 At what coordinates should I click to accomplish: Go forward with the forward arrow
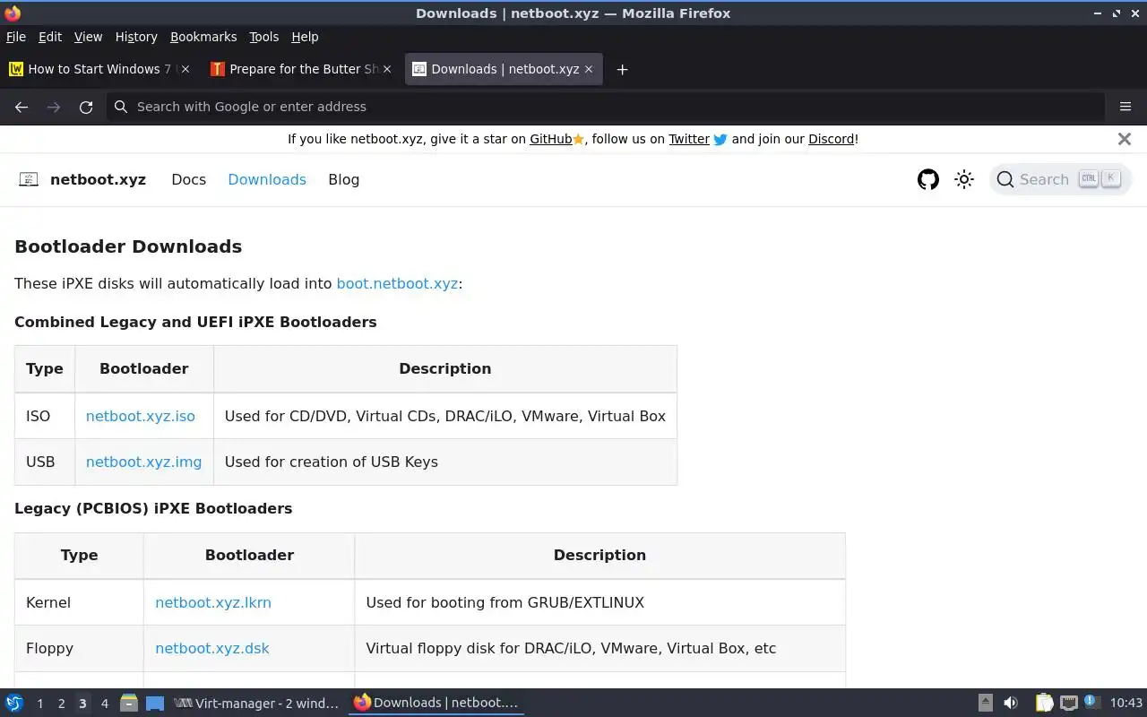tap(54, 107)
